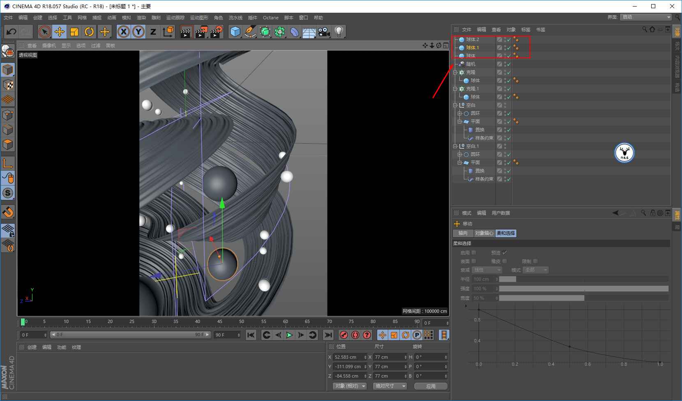Play the animation forward
This screenshot has width=682, height=401.
pos(290,335)
